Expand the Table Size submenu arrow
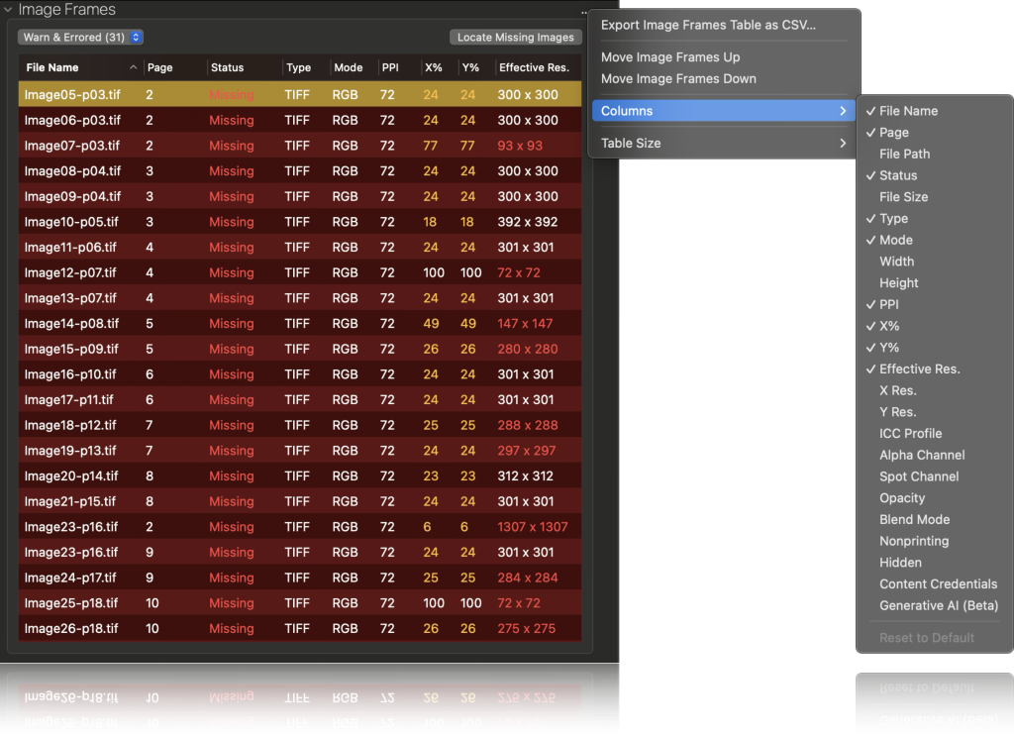 click(843, 143)
